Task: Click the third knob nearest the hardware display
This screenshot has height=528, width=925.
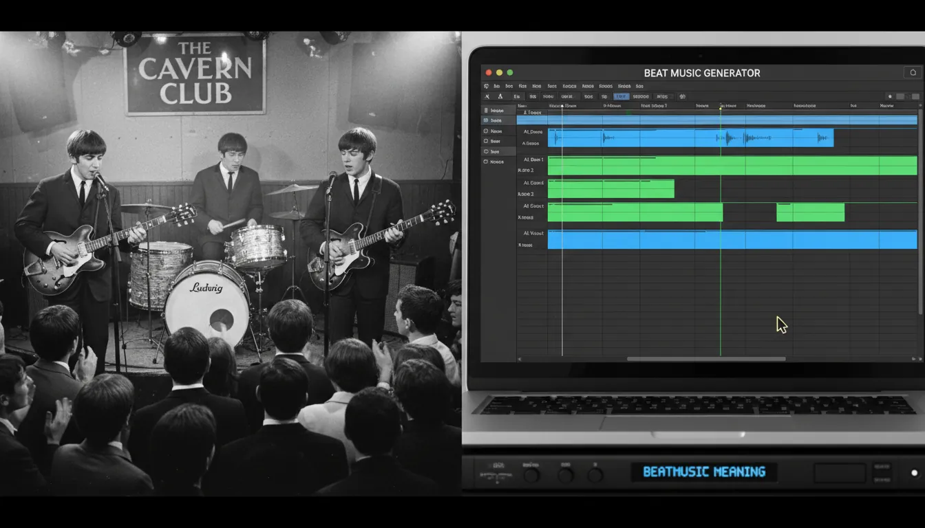Action: [x=595, y=474]
